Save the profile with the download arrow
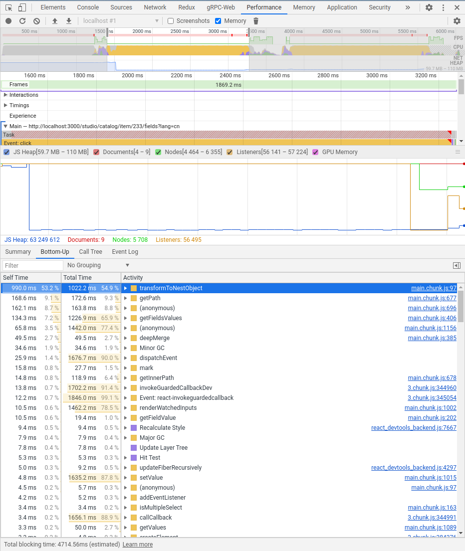Viewport: 465px width, 551px height. pos(69,21)
